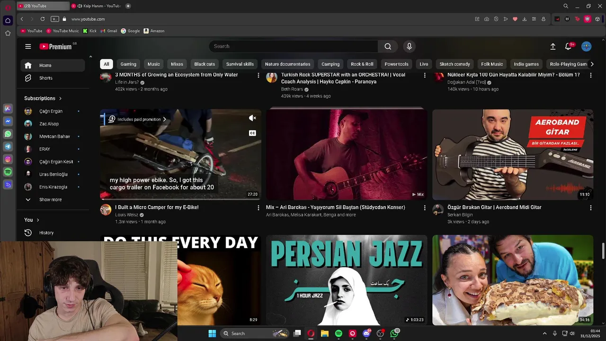This screenshot has width=606, height=341.
Task: Unmute the micro camper video preview
Action: [252, 118]
